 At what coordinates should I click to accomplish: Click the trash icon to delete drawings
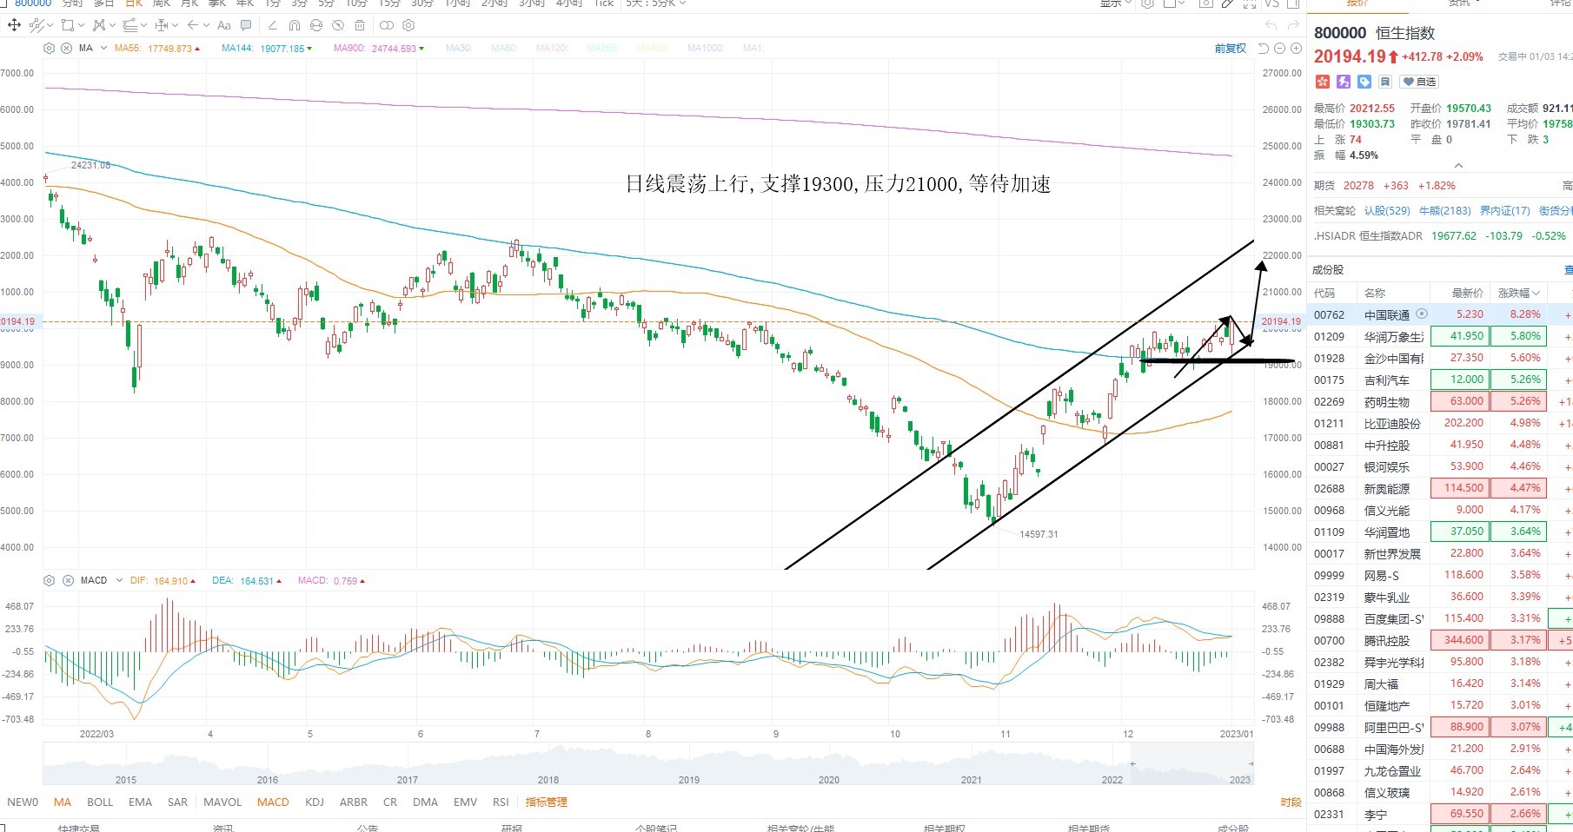pyautogui.click(x=360, y=25)
